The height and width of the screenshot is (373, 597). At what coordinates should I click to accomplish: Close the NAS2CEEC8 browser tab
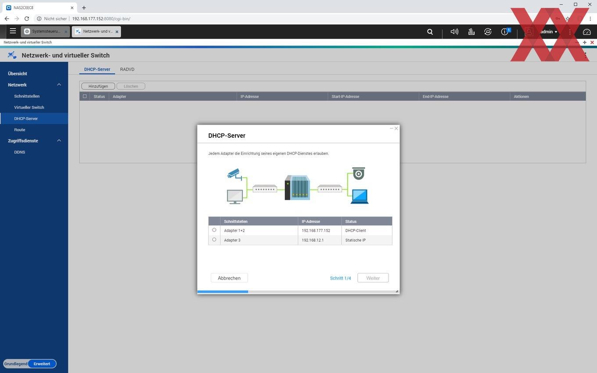click(72, 7)
